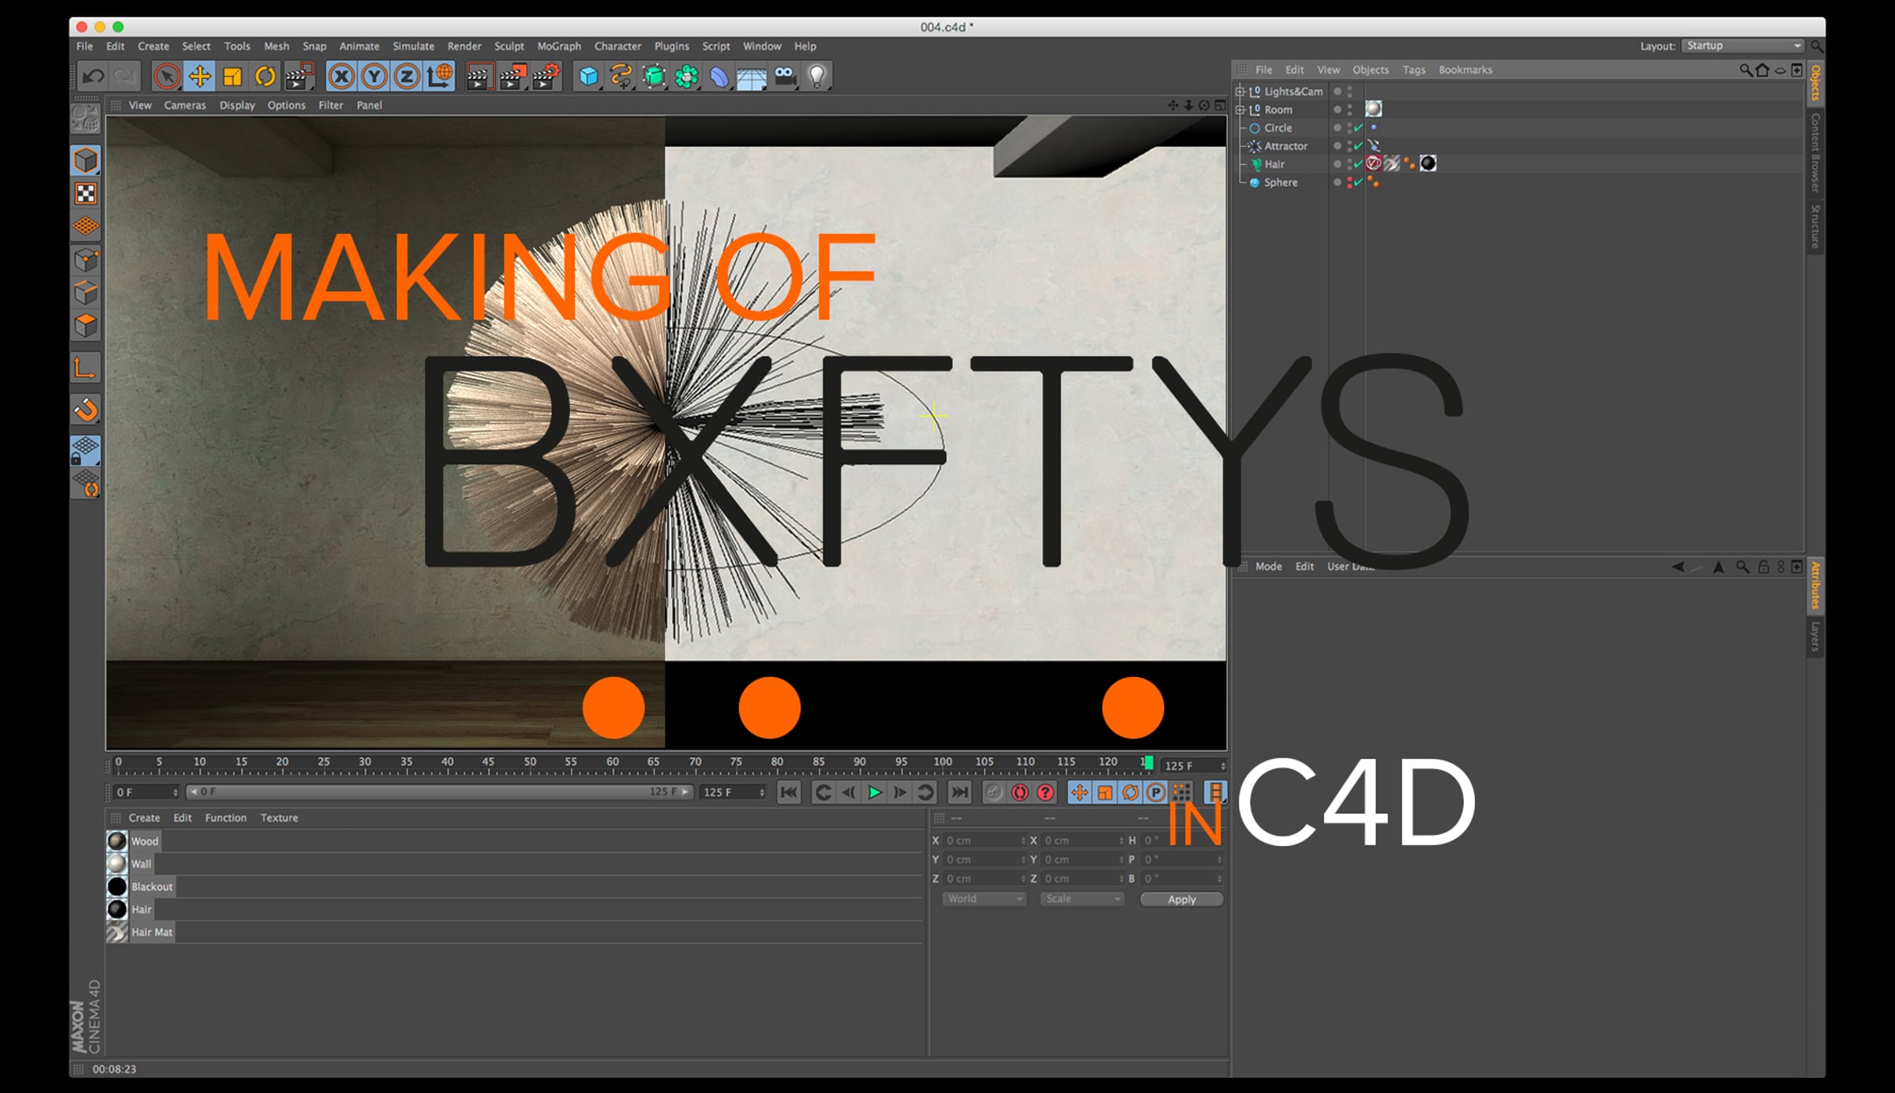Select Points mode in left sidebar

[x=85, y=260]
